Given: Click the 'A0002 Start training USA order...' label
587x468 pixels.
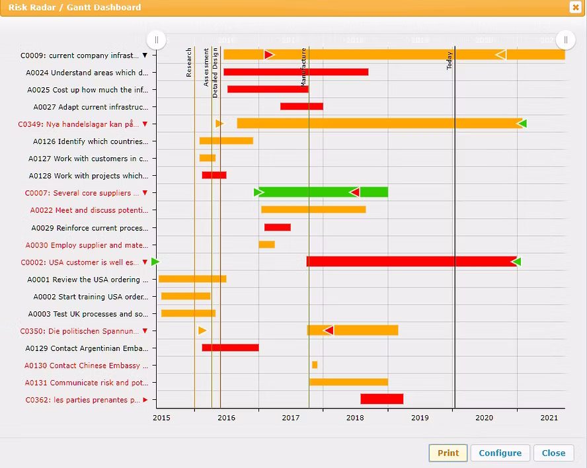Looking at the screenshot, I should pyautogui.click(x=91, y=297).
